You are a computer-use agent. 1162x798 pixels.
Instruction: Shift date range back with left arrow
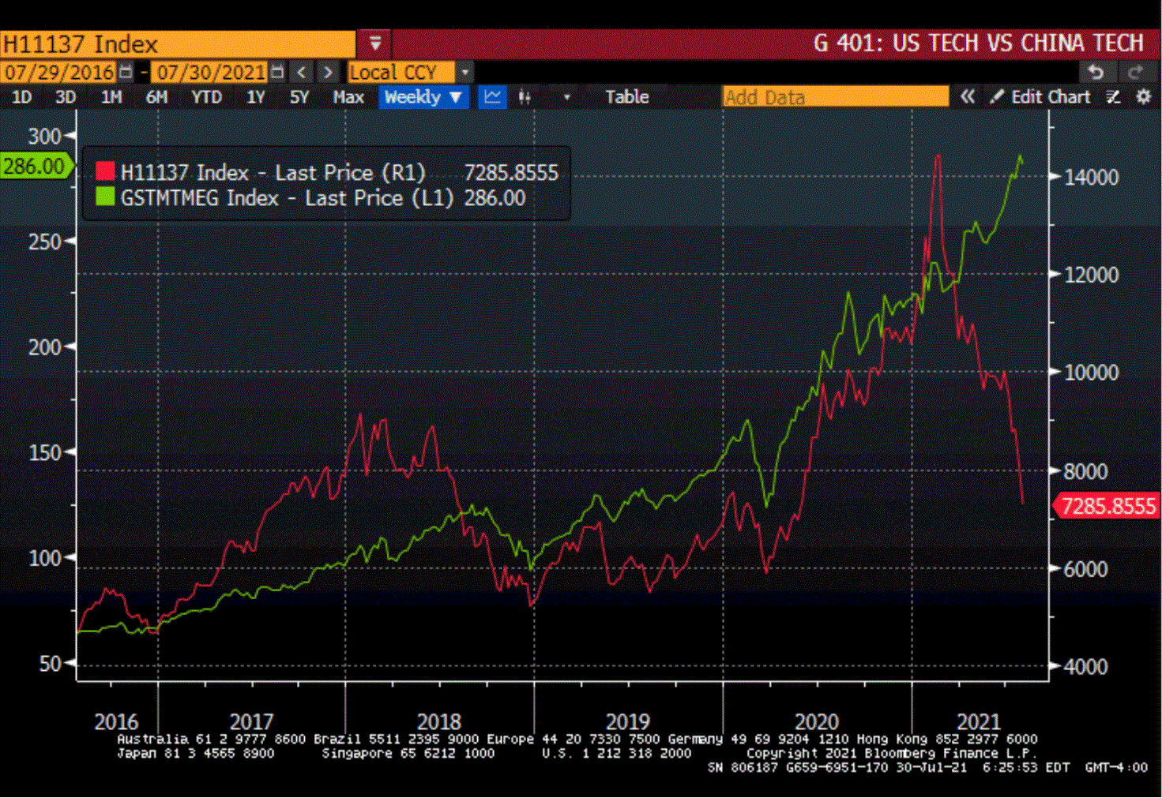(302, 73)
